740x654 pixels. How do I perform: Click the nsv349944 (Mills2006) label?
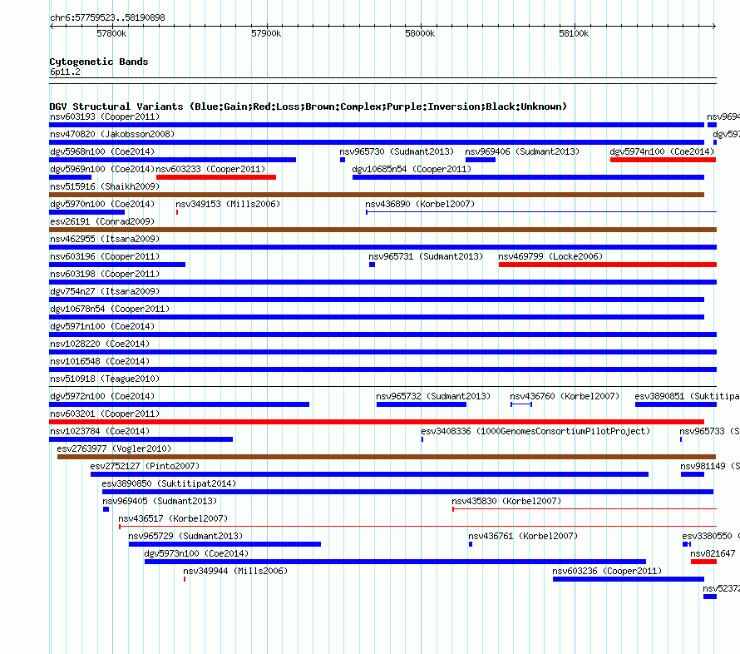click(235, 571)
